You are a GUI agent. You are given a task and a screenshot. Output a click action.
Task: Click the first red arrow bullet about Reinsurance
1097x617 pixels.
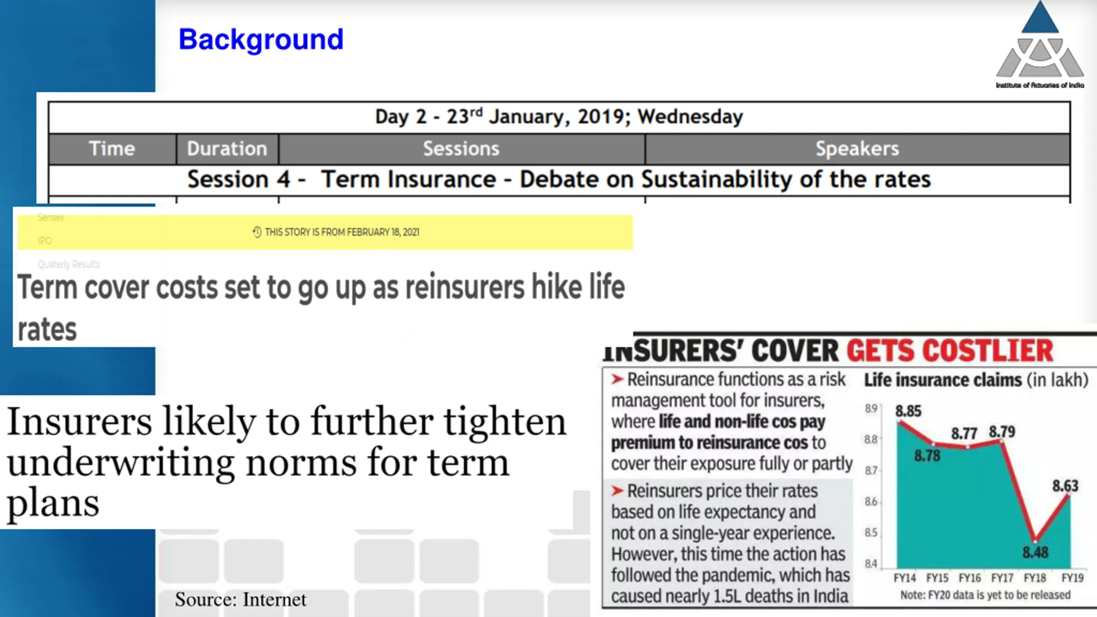tap(617, 379)
